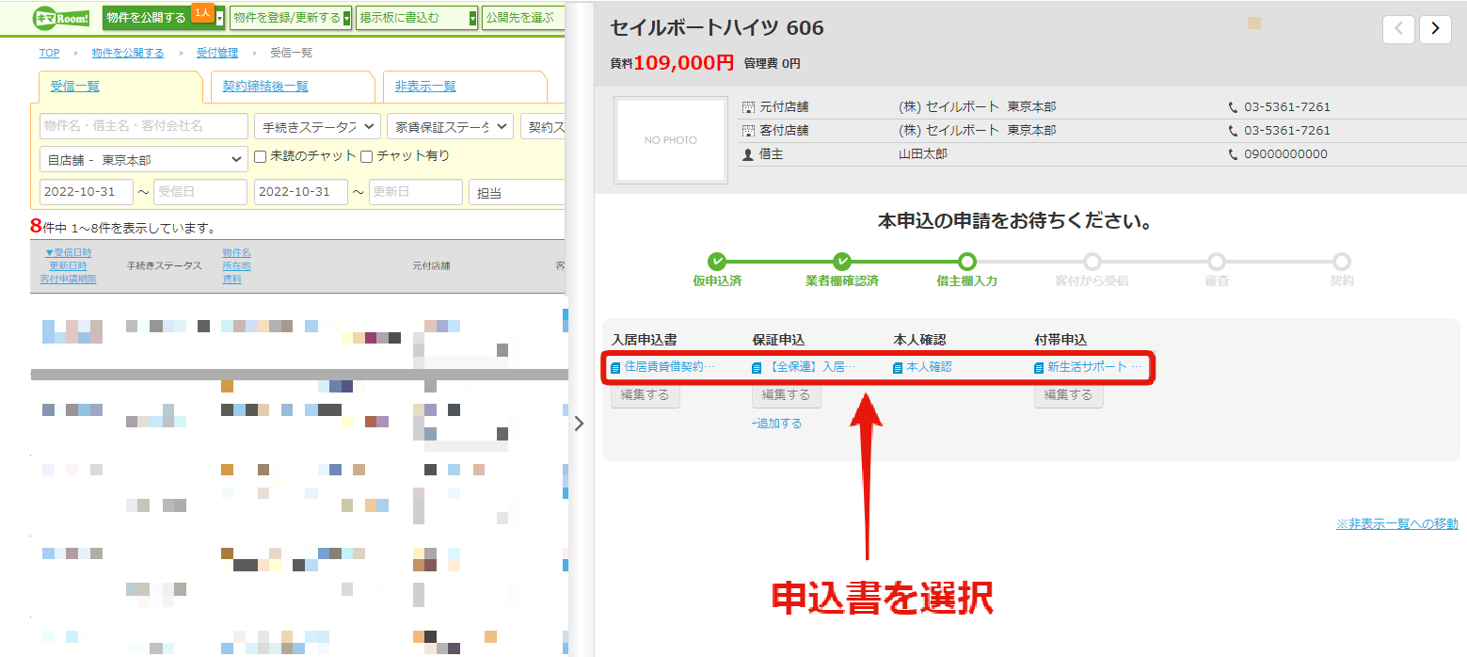
Task: Click +追加する under 保証申込
Action: coord(776,424)
